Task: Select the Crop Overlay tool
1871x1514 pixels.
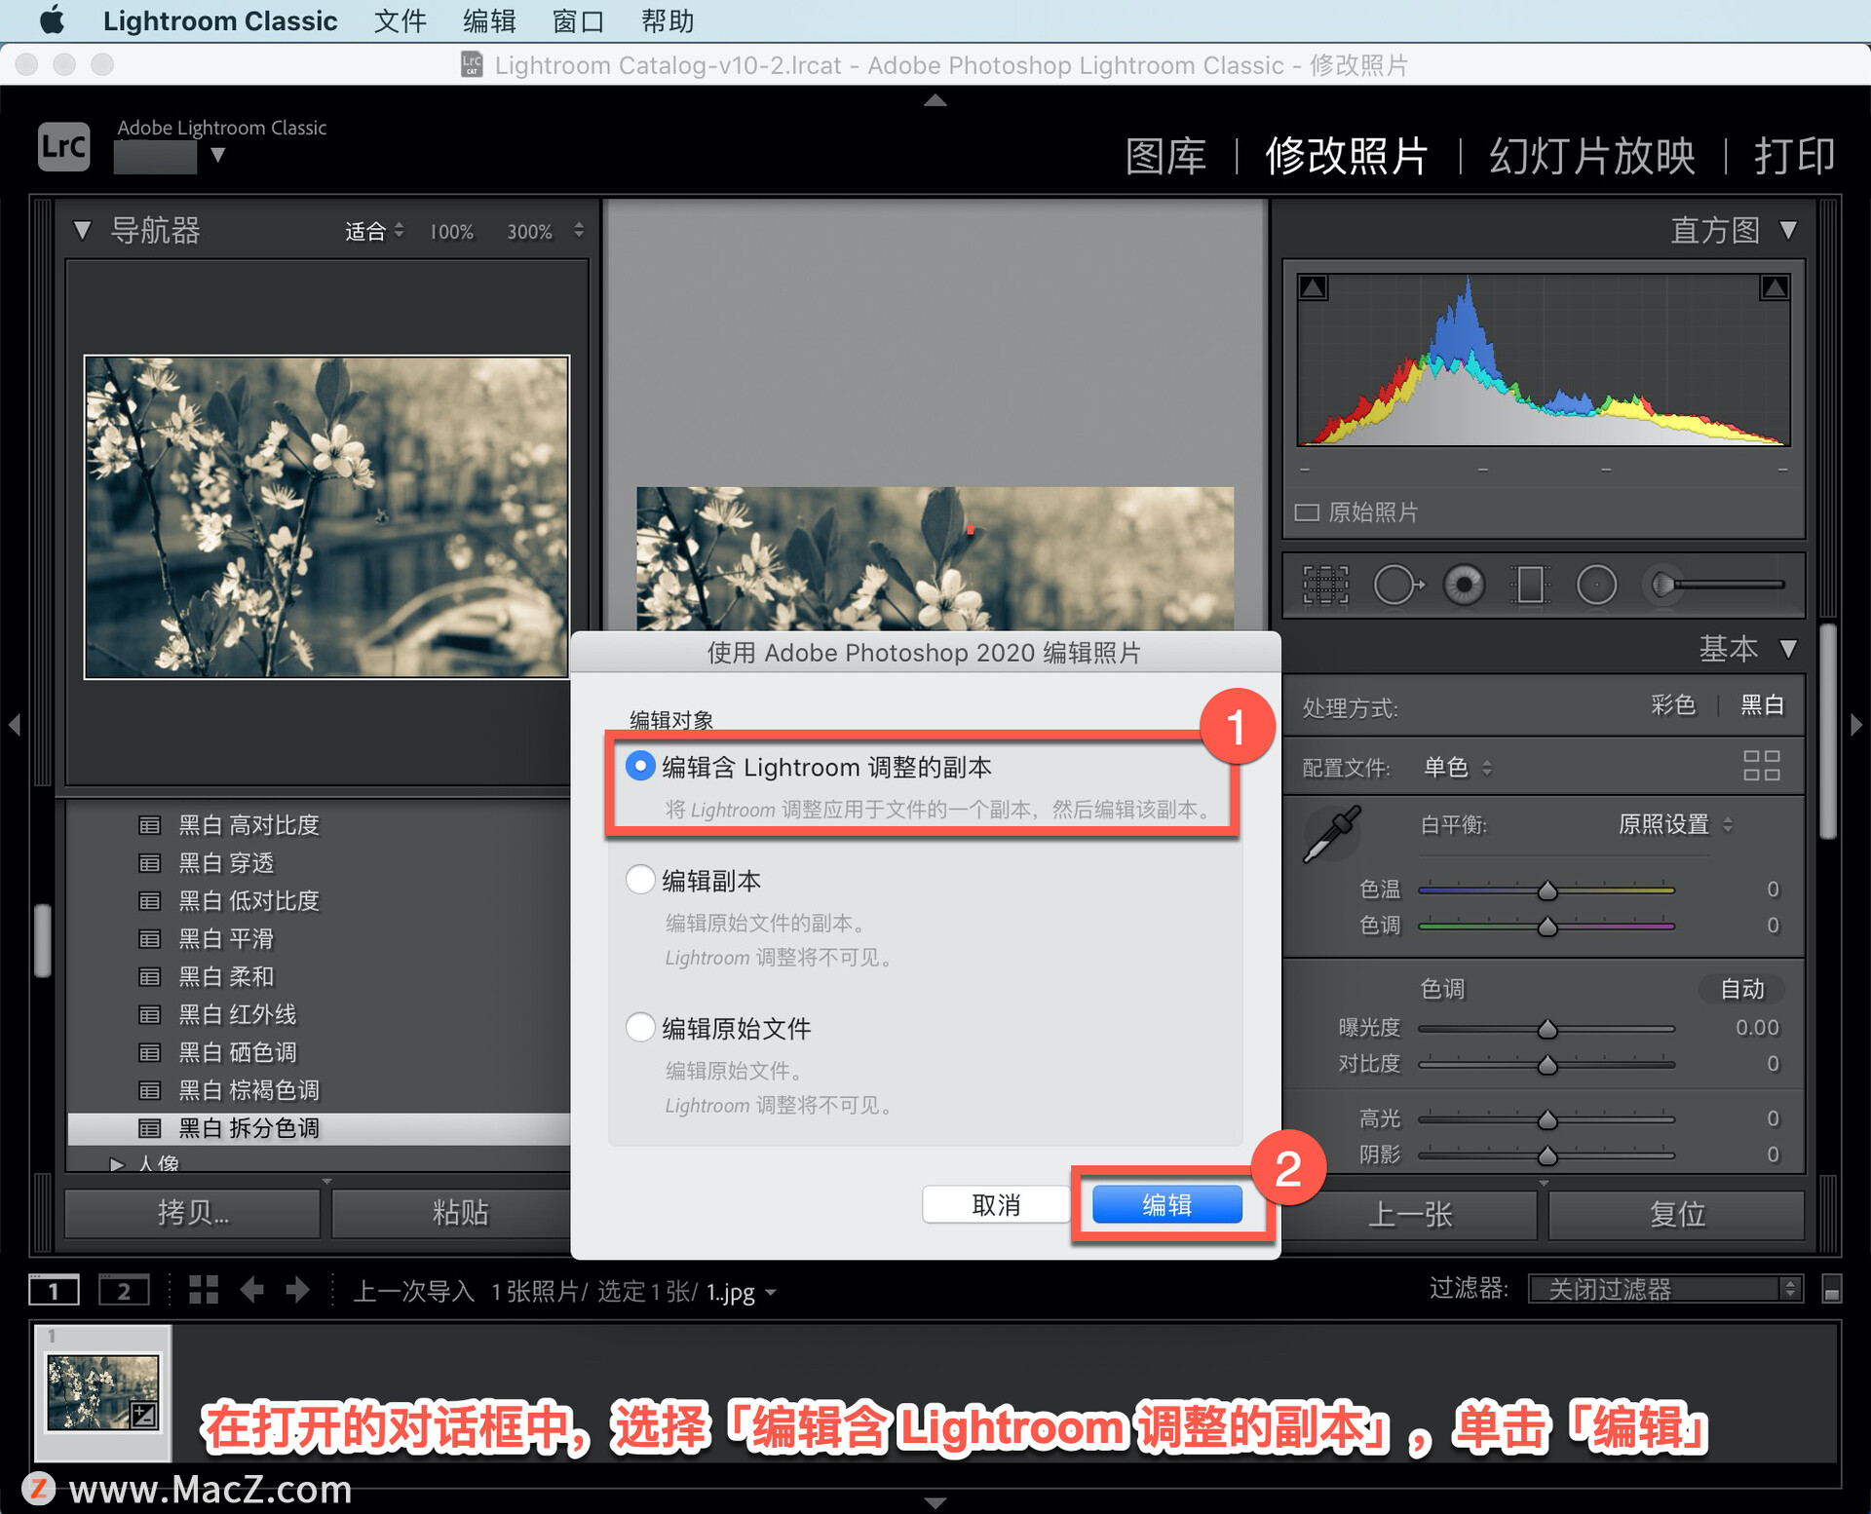Action: (1325, 585)
